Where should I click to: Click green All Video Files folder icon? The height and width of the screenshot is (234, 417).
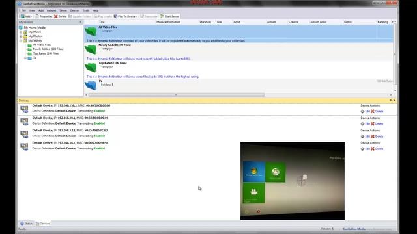coord(91,31)
